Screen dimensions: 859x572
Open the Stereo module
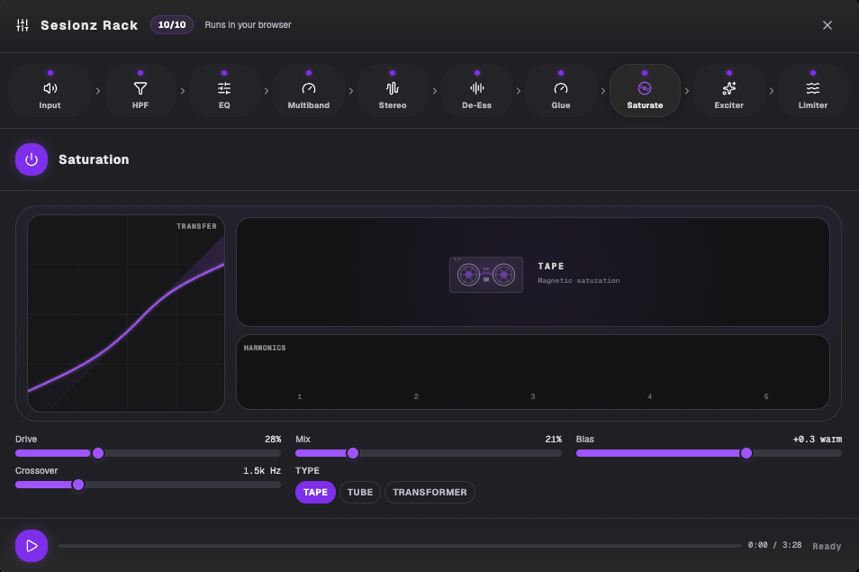coord(393,90)
